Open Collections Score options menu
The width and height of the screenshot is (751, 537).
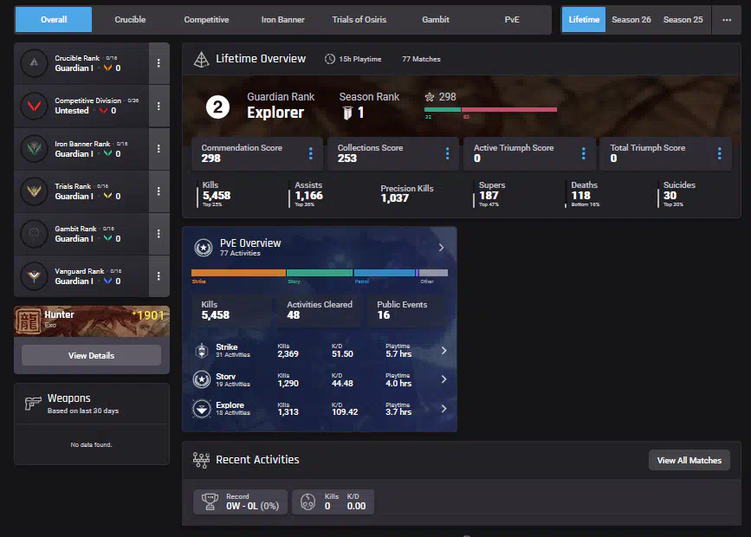(447, 153)
